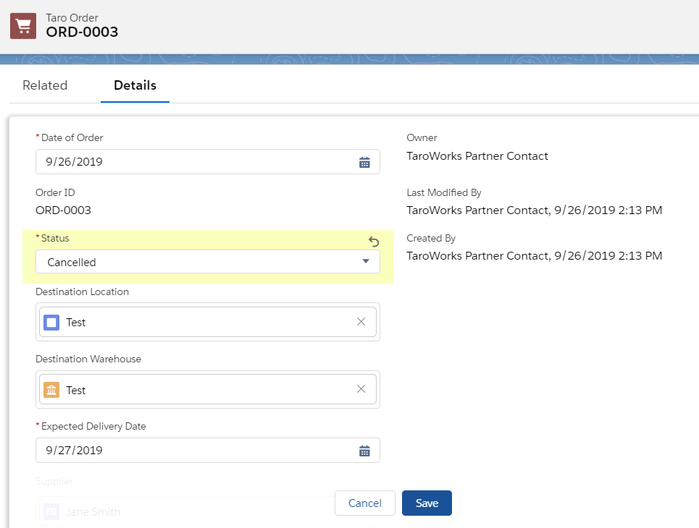
Task: Click the Save button
Action: point(427,503)
